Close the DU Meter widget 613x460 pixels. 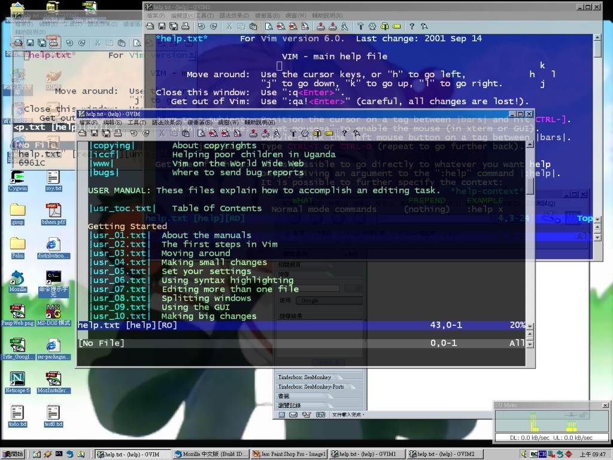point(605,405)
